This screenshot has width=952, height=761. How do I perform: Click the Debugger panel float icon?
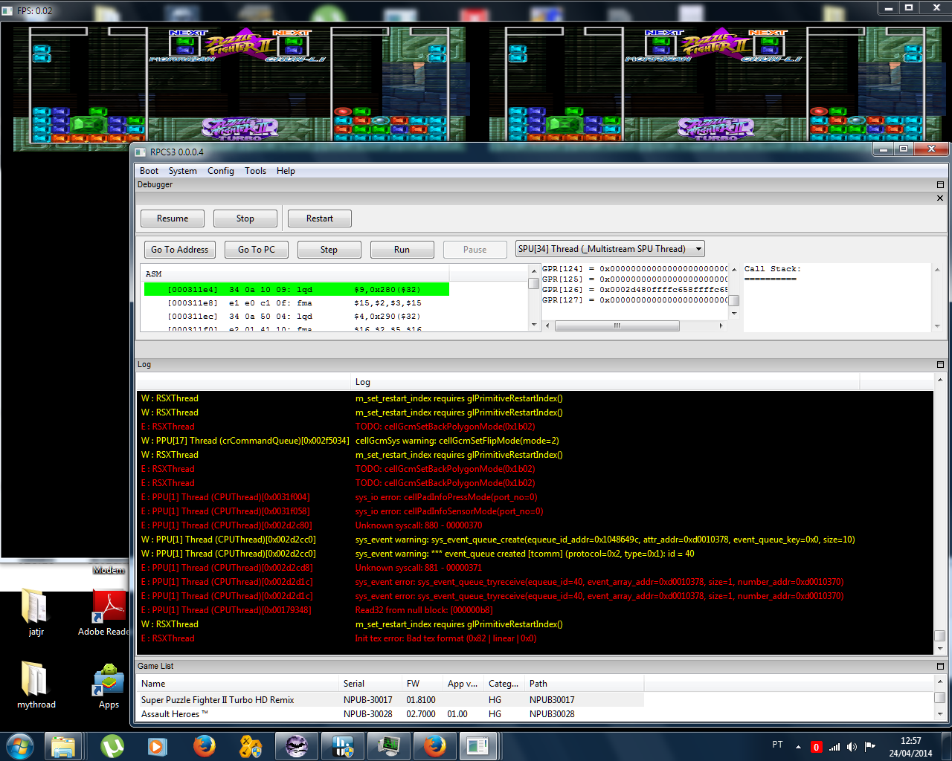[x=940, y=184]
